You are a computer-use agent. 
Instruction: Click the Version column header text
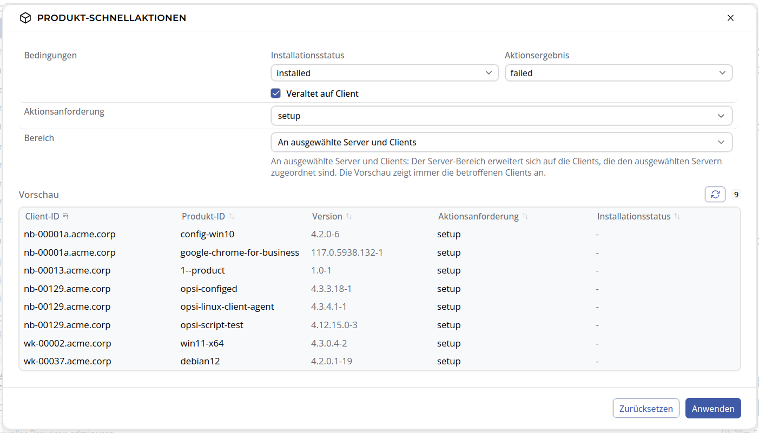point(327,216)
